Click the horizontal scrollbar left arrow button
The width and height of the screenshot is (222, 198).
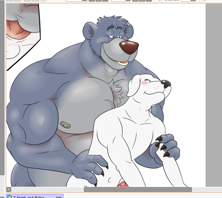pos(9,189)
